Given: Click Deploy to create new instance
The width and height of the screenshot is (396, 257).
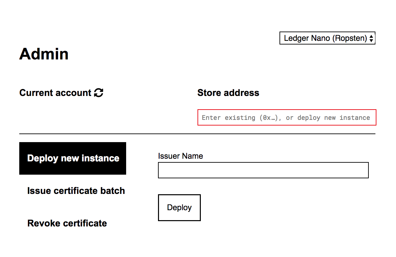Looking at the screenshot, I should click(x=179, y=208).
